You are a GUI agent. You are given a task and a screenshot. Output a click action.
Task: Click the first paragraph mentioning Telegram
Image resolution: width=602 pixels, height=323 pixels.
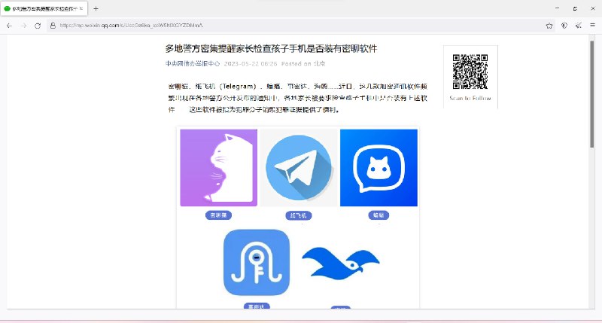coord(297,98)
